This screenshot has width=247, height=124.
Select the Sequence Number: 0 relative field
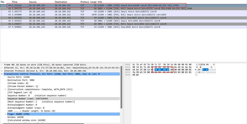pos(37,95)
